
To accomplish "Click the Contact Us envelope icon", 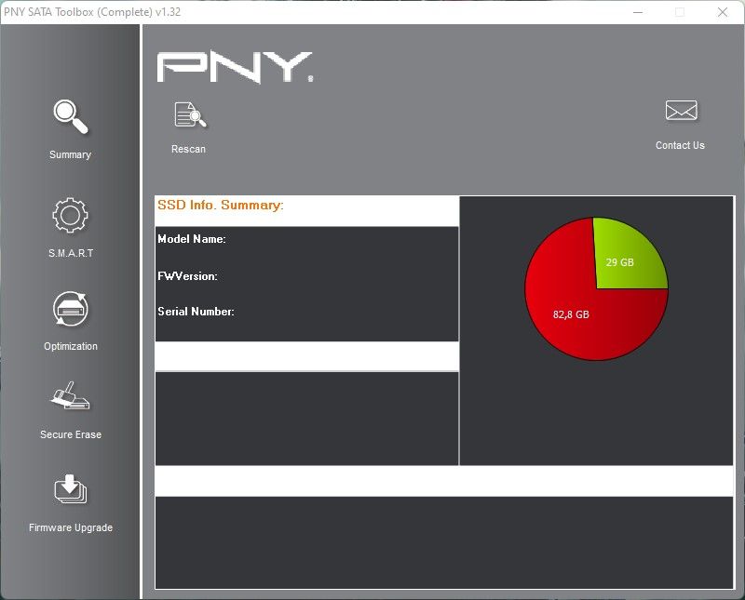I will pos(681,110).
